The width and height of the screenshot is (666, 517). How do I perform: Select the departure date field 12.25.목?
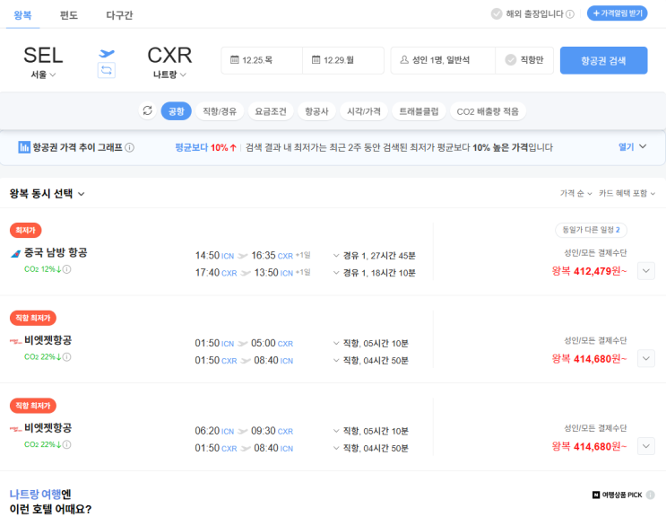262,60
